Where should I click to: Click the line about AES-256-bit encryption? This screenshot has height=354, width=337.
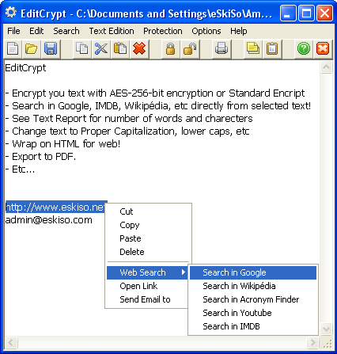(x=155, y=93)
